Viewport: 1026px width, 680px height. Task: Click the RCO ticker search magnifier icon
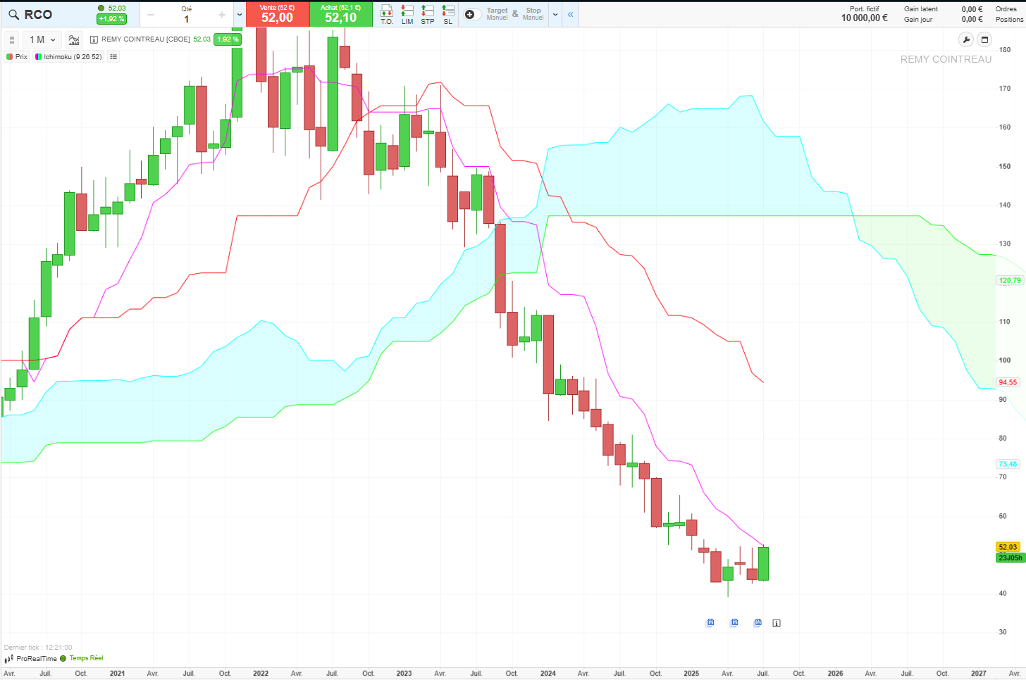pyautogui.click(x=13, y=15)
